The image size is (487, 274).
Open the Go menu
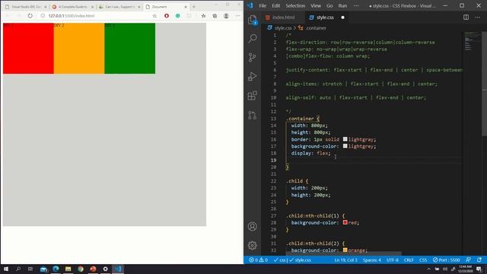(x=329, y=5)
